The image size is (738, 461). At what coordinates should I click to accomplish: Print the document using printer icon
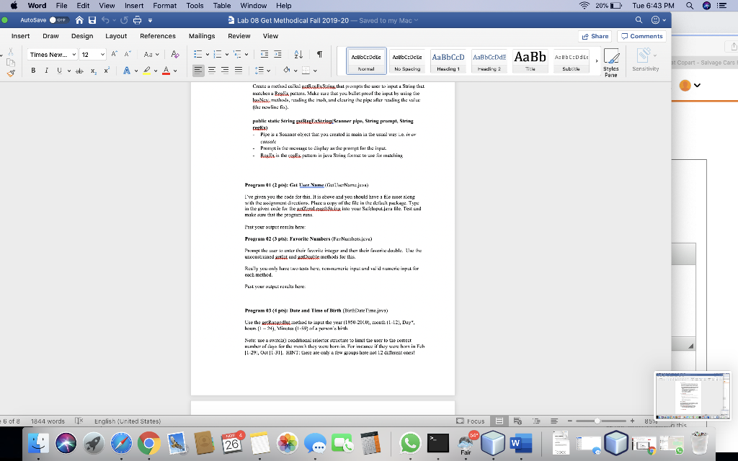[x=138, y=20]
